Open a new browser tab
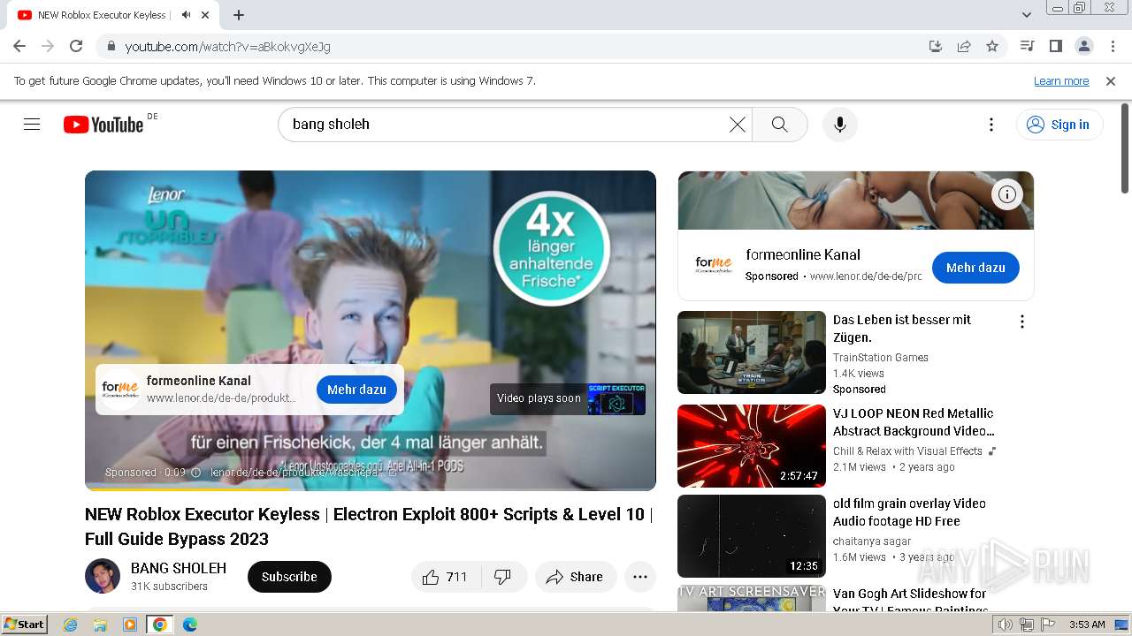 239,15
